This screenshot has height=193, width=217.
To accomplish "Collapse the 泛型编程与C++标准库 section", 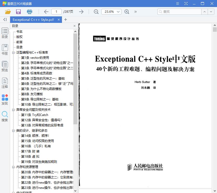I will (13, 53).
